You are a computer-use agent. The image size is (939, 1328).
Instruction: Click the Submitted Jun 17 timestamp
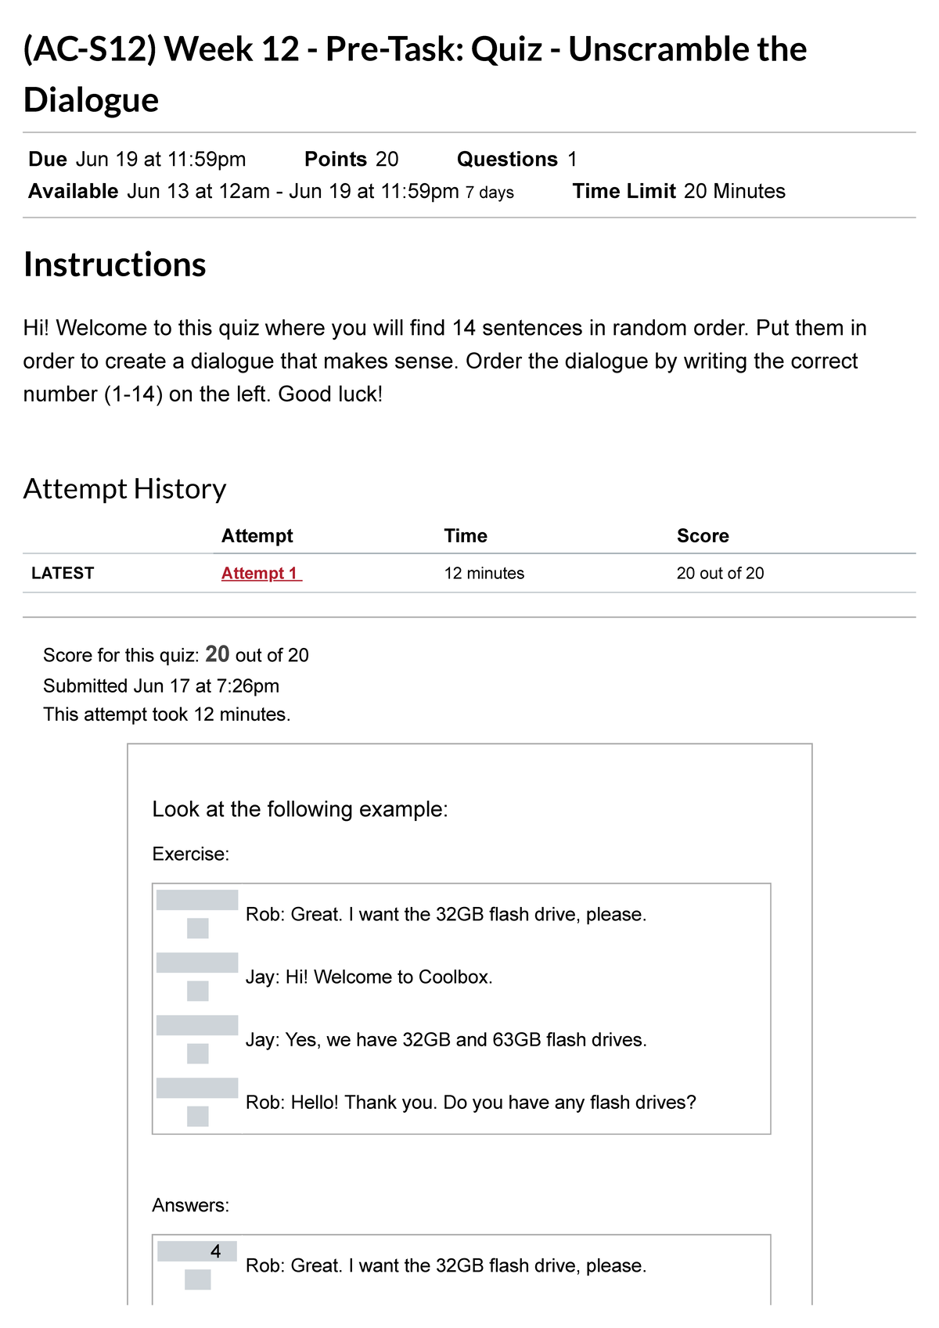(160, 685)
